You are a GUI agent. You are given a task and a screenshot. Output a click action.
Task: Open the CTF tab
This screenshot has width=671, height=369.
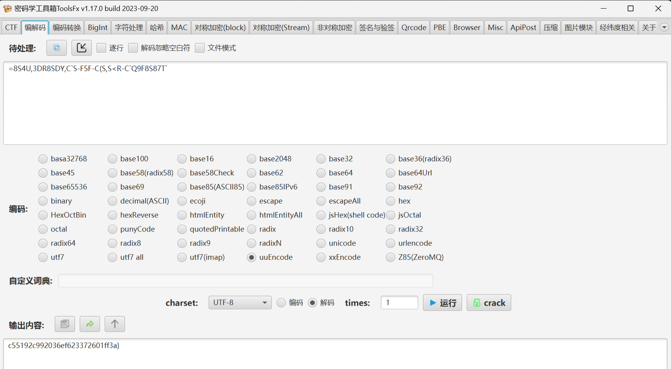[x=11, y=27]
